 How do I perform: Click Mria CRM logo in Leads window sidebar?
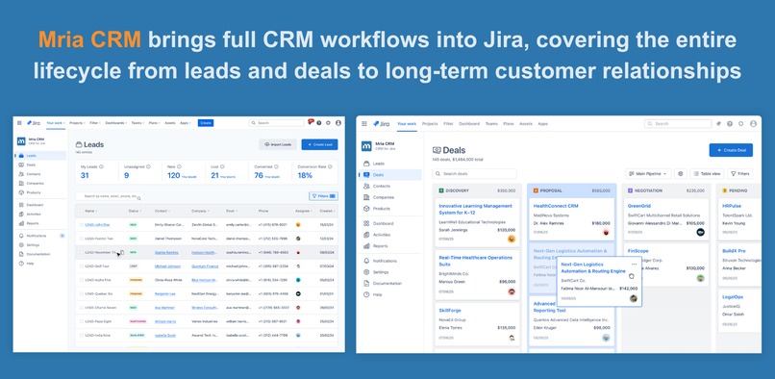21,141
